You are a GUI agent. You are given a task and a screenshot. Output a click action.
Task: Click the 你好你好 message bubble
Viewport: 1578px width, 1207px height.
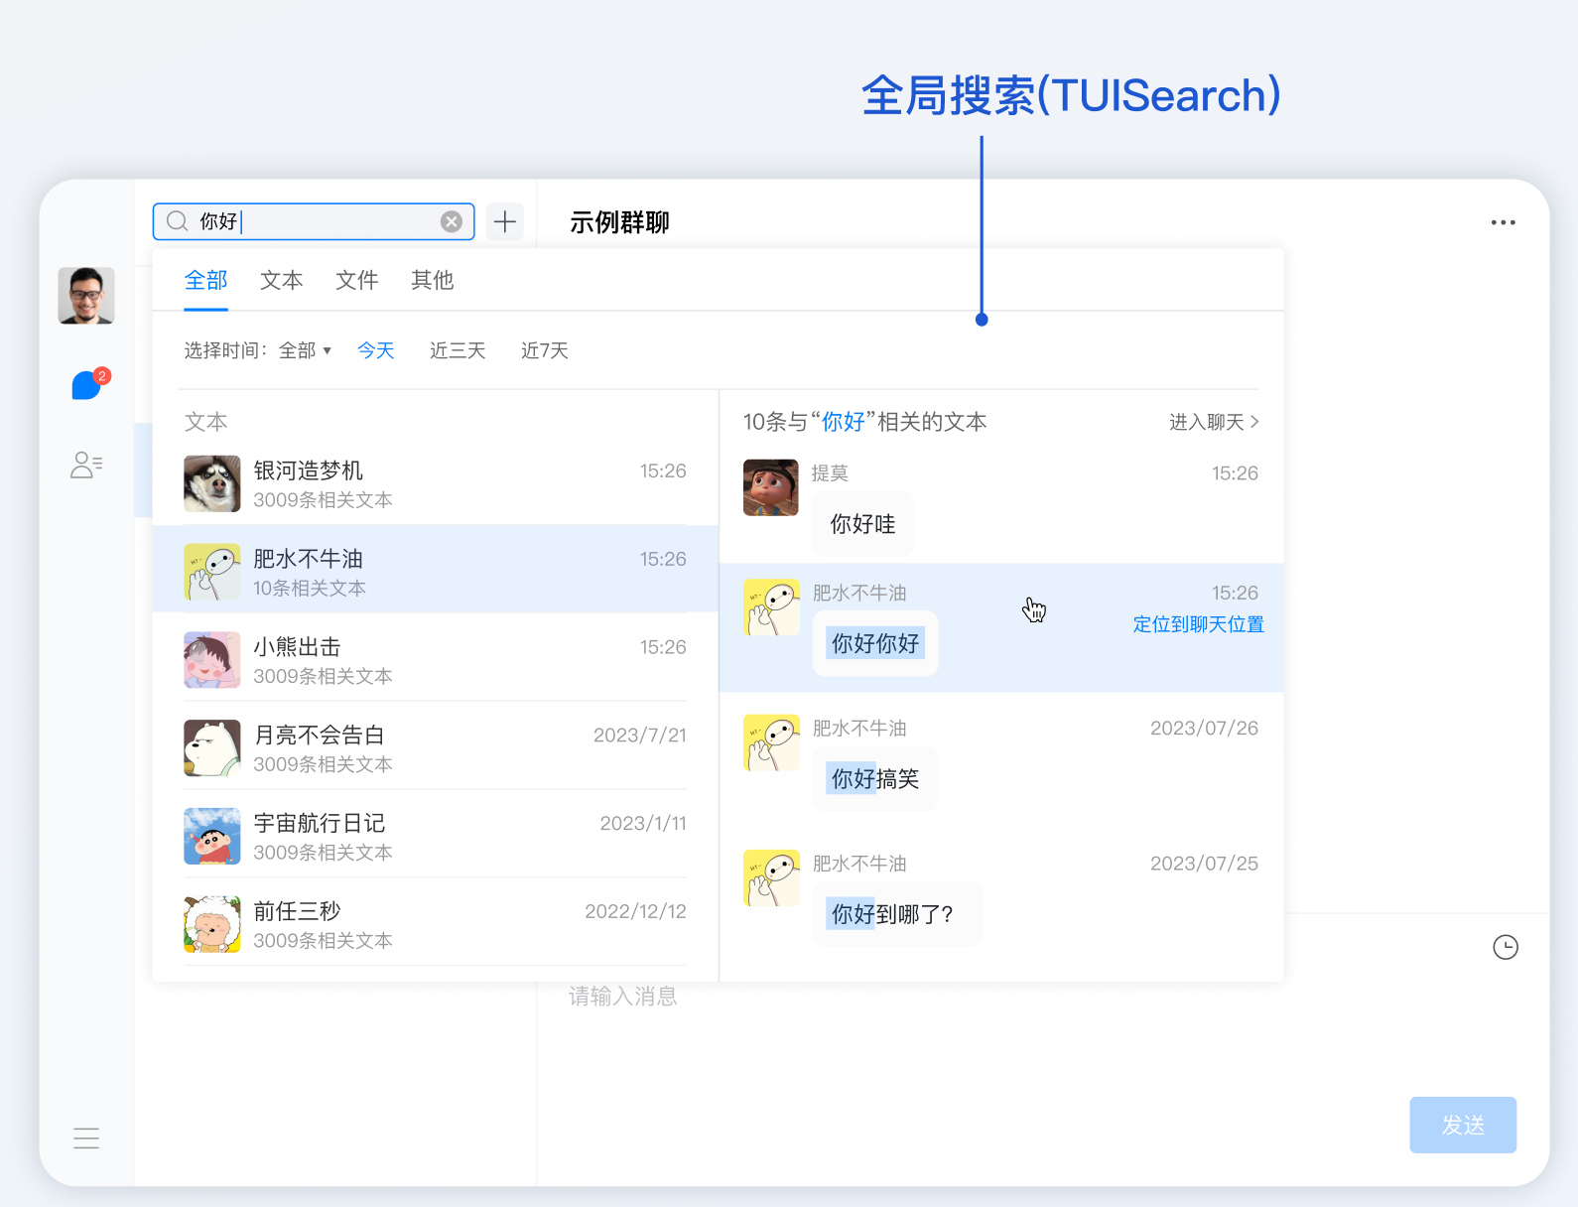[875, 643]
